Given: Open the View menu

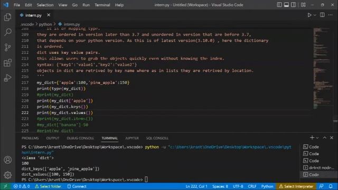Looking at the screenshot, I should 63,5.
